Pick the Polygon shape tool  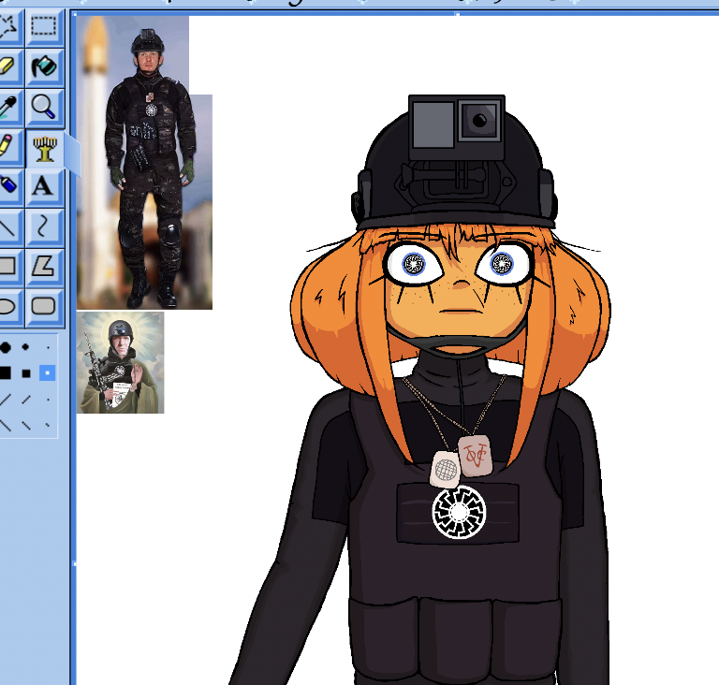[x=44, y=267]
